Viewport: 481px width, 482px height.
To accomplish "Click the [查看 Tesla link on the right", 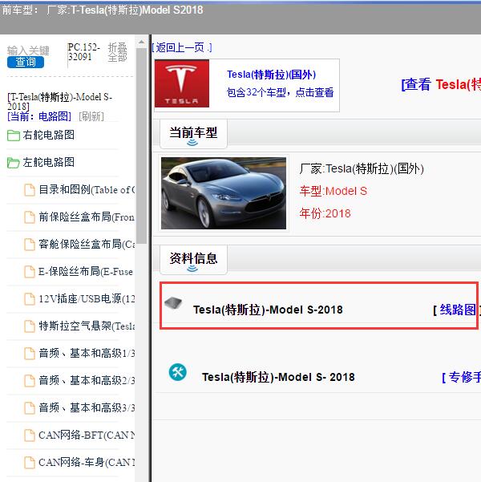I will click(x=441, y=84).
